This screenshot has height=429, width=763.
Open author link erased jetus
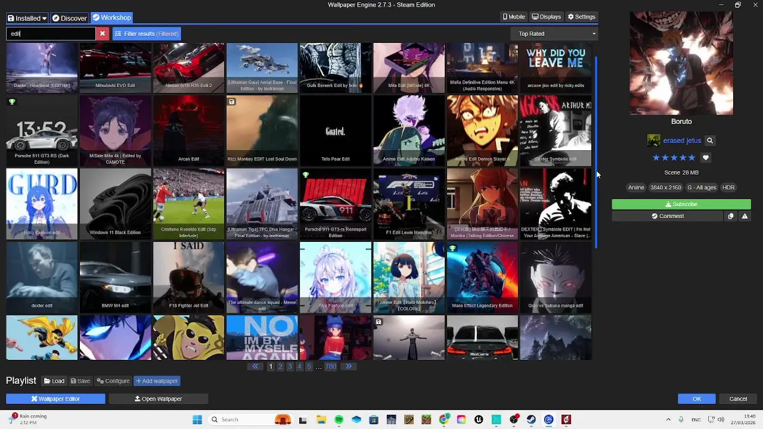click(x=682, y=141)
